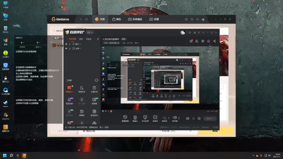This screenshot has height=159, width=283.
Task: Add a 摄像头 camera source
Action: tap(135, 119)
